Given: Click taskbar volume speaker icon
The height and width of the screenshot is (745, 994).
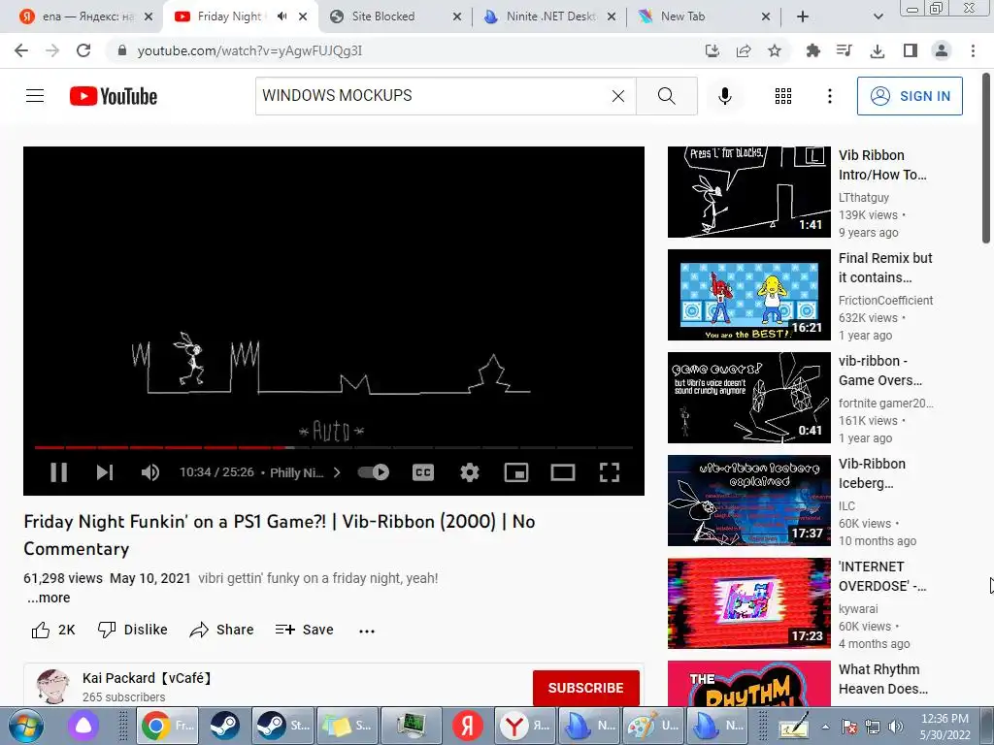Looking at the screenshot, I should 896,727.
